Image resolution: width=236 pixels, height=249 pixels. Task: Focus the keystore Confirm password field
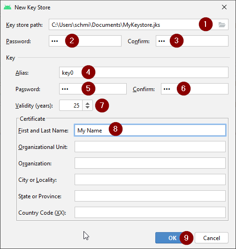pos(192,41)
